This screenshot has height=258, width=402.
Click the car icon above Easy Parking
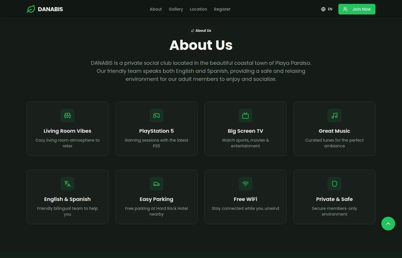tap(156, 184)
